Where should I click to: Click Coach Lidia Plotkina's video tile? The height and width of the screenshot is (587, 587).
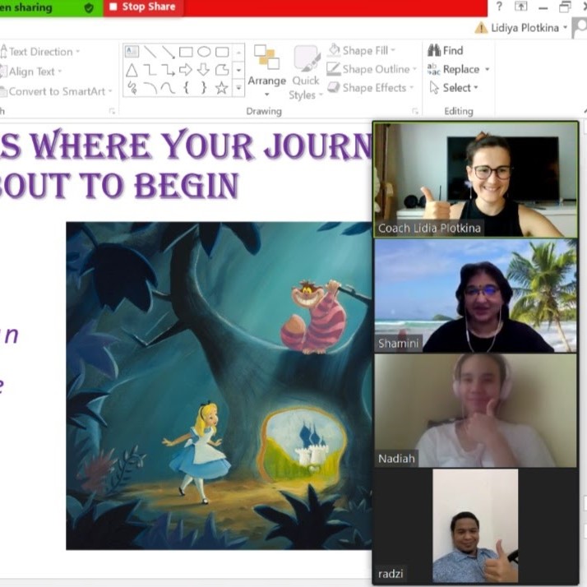click(476, 179)
